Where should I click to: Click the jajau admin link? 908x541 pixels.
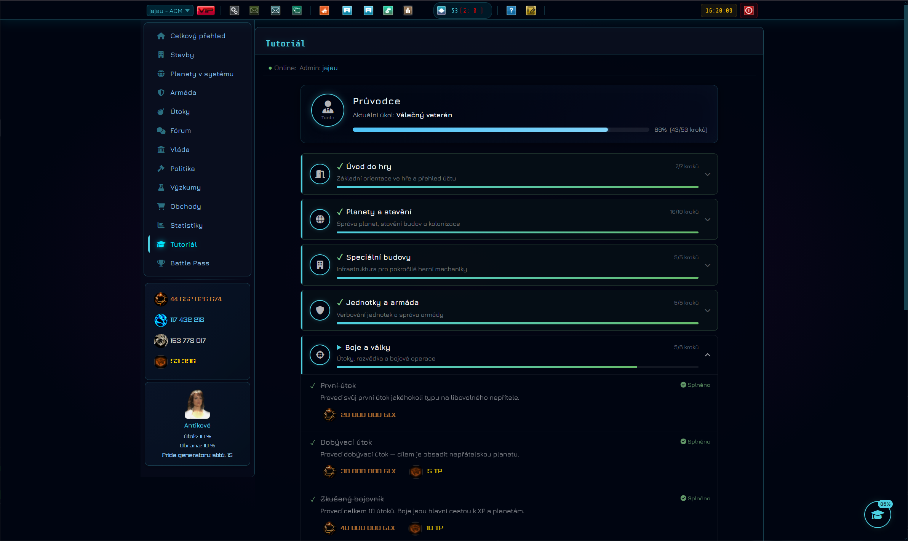[330, 68]
